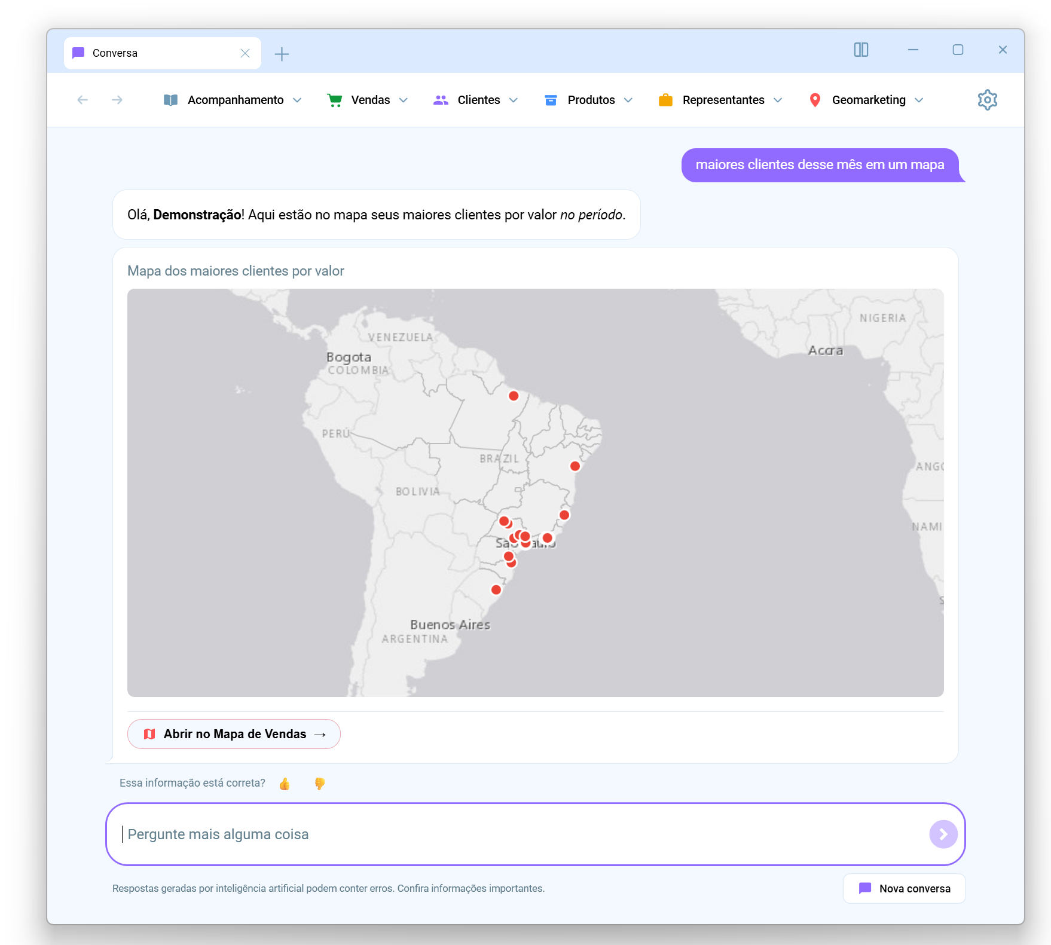Click the Vendas shopping cart icon
1051x945 pixels.
pyautogui.click(x=335, y=100)
